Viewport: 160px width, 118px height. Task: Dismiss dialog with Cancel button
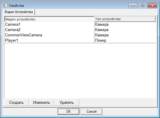tap(91, 111)
